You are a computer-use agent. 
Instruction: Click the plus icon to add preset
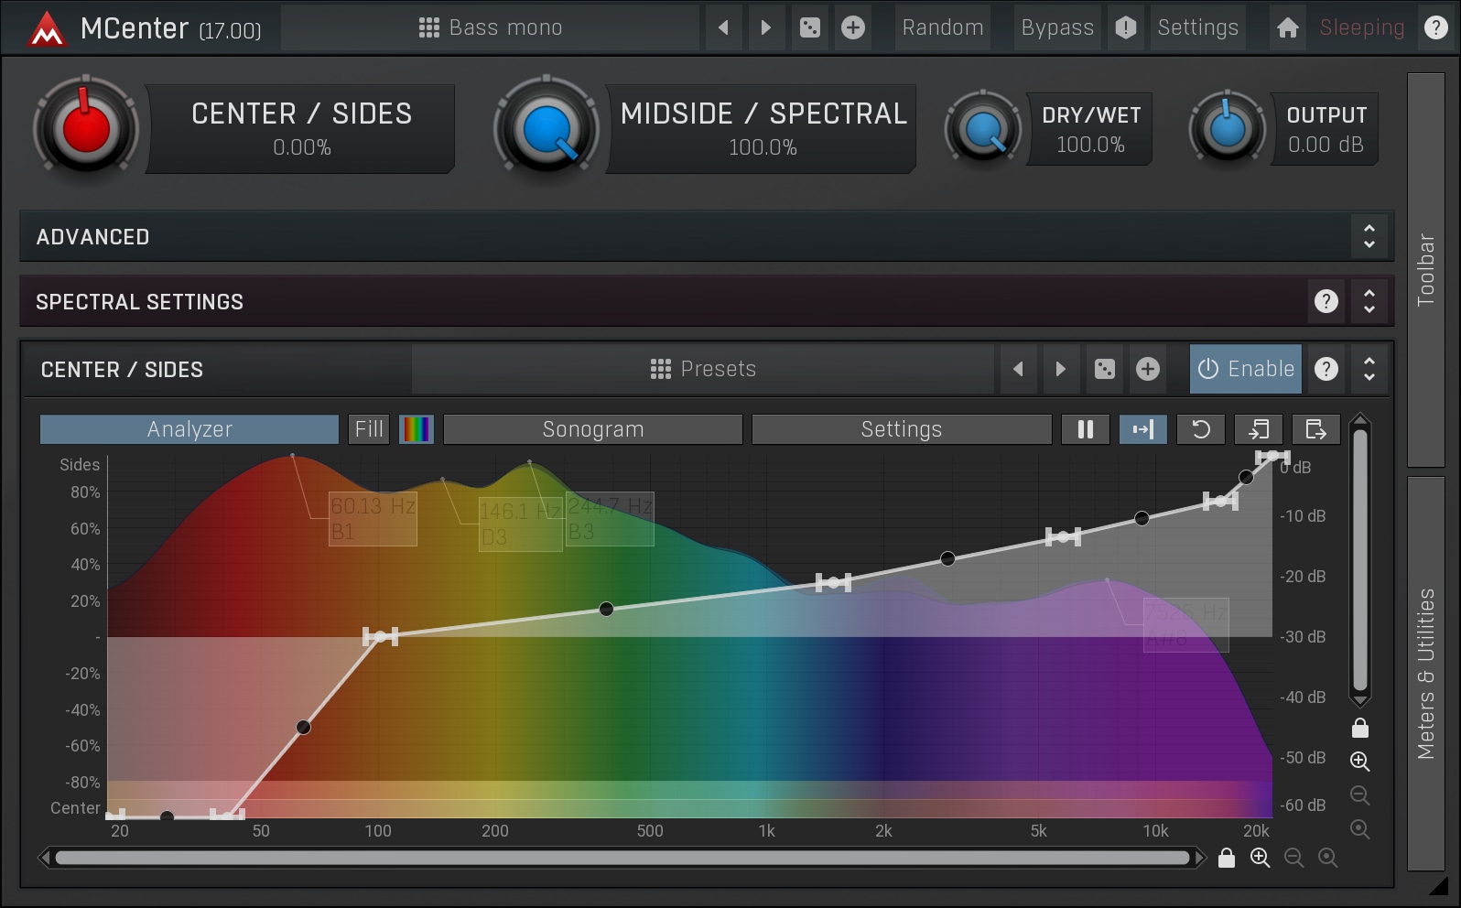coord(853,27)
